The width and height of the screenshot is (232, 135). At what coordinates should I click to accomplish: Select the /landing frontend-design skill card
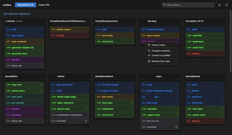tap(160, 29)
